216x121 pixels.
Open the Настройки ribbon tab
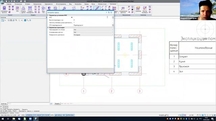[x=78, y=4]
